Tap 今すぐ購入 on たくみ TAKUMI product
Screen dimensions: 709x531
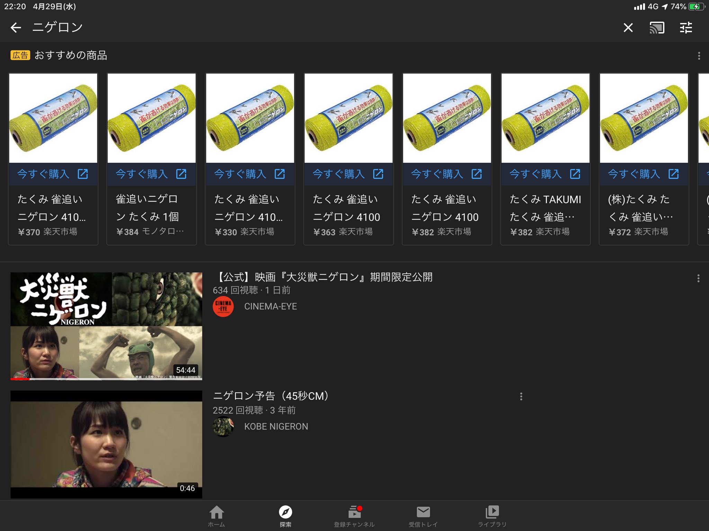[x=536, y=174]
